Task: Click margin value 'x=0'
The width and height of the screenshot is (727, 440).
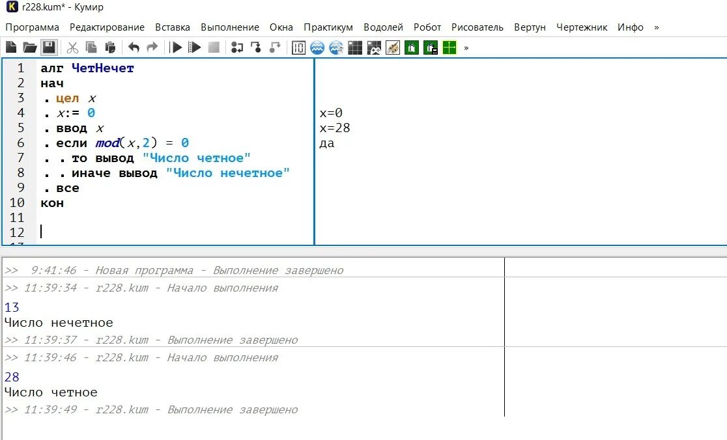Action: pos(331,113)
